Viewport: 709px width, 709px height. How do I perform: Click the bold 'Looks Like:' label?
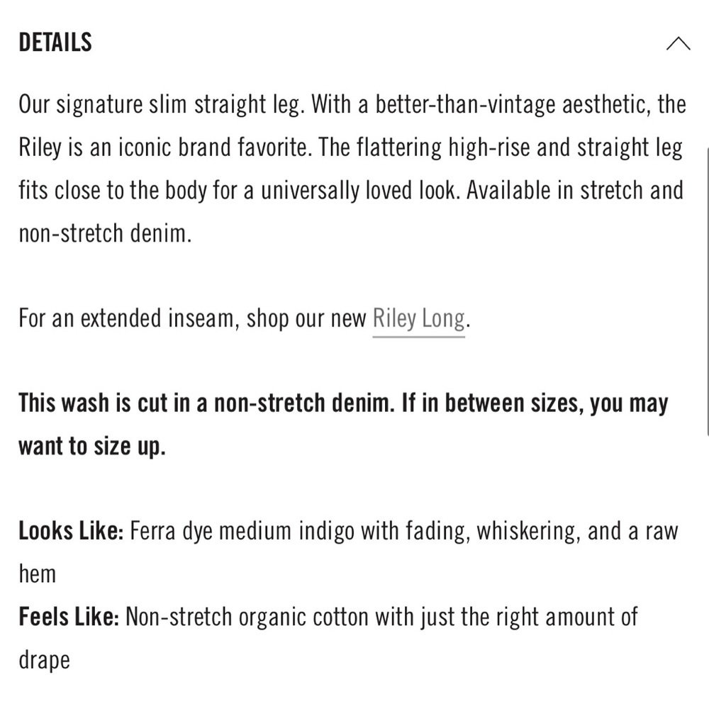[71, 531]
